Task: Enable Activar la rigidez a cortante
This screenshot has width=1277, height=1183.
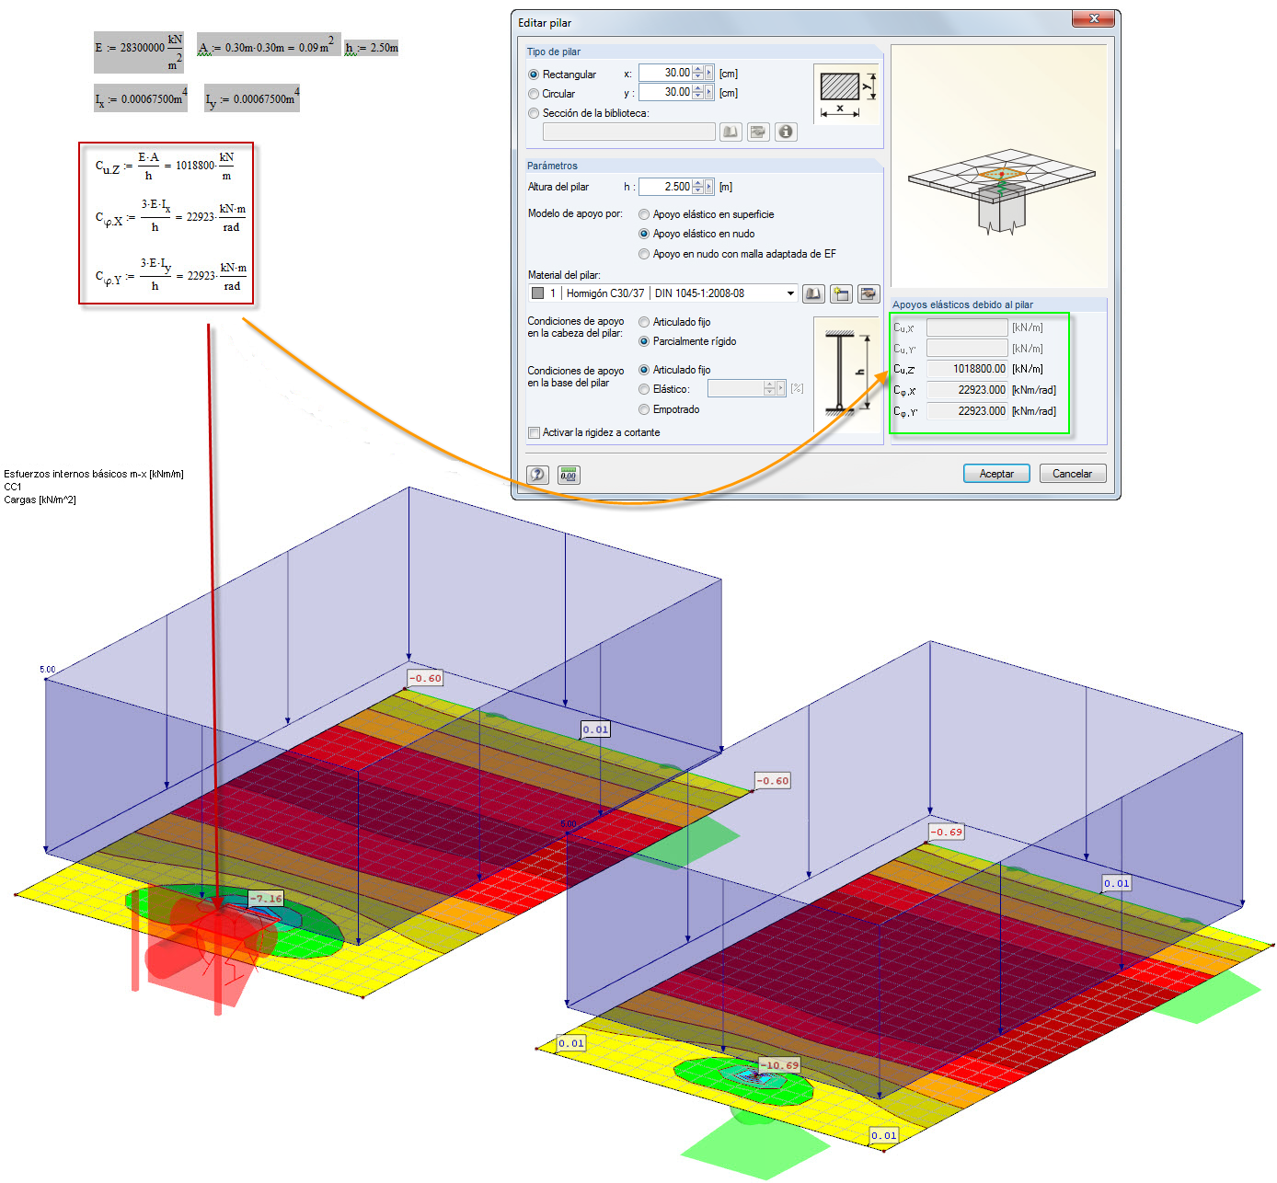Action: (534, 432)
